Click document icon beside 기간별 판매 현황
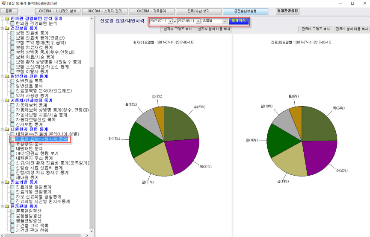This screenshot has width=370, height=237. [12, 230]
